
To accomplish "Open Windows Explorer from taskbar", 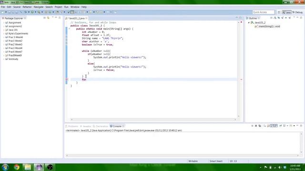I will tap(28, 167).
